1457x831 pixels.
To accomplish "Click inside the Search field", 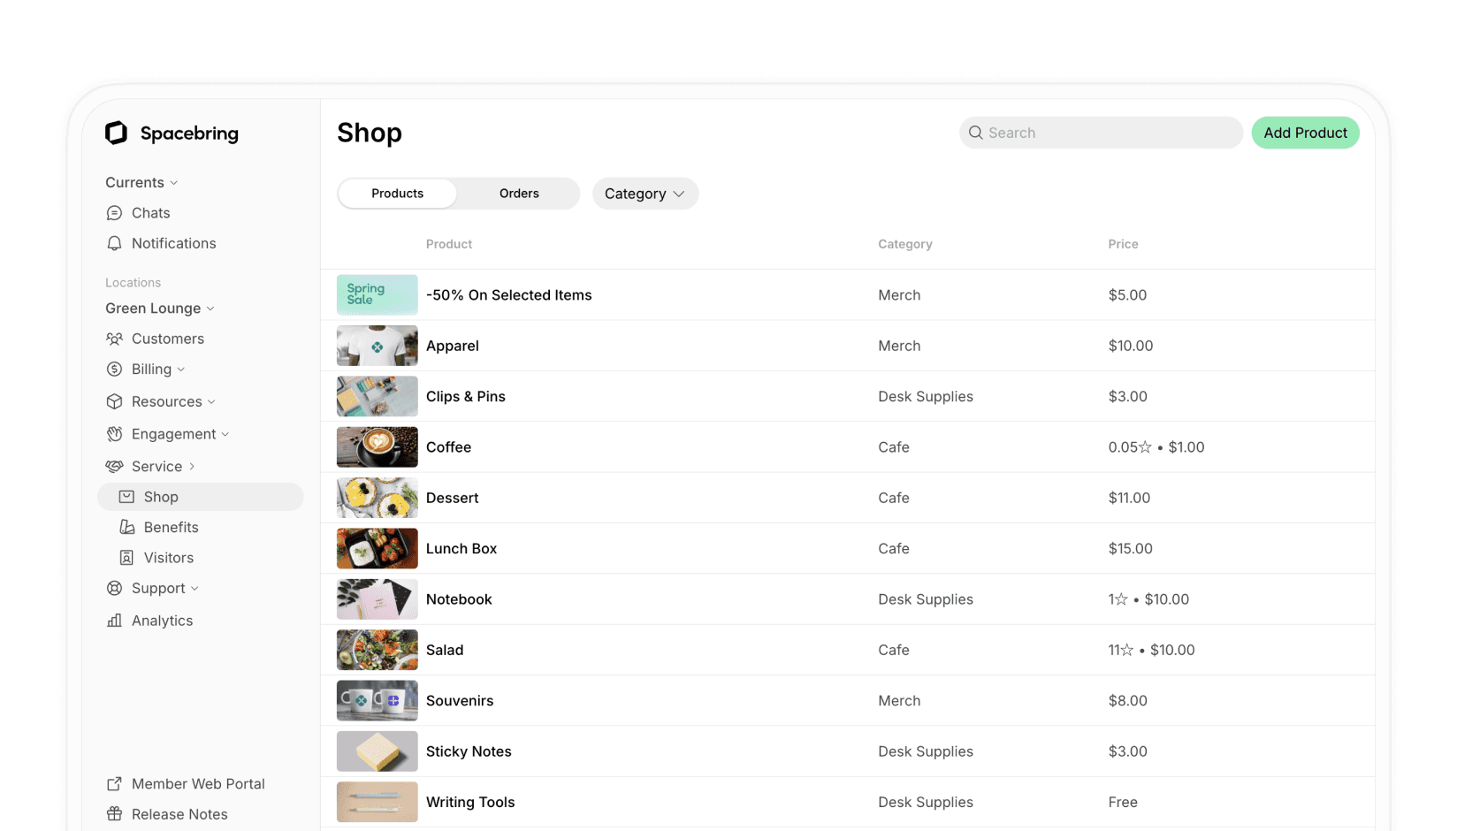I will [1100, 133].
